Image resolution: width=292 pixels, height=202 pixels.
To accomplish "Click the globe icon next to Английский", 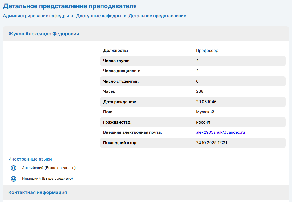I will point(14,168).
